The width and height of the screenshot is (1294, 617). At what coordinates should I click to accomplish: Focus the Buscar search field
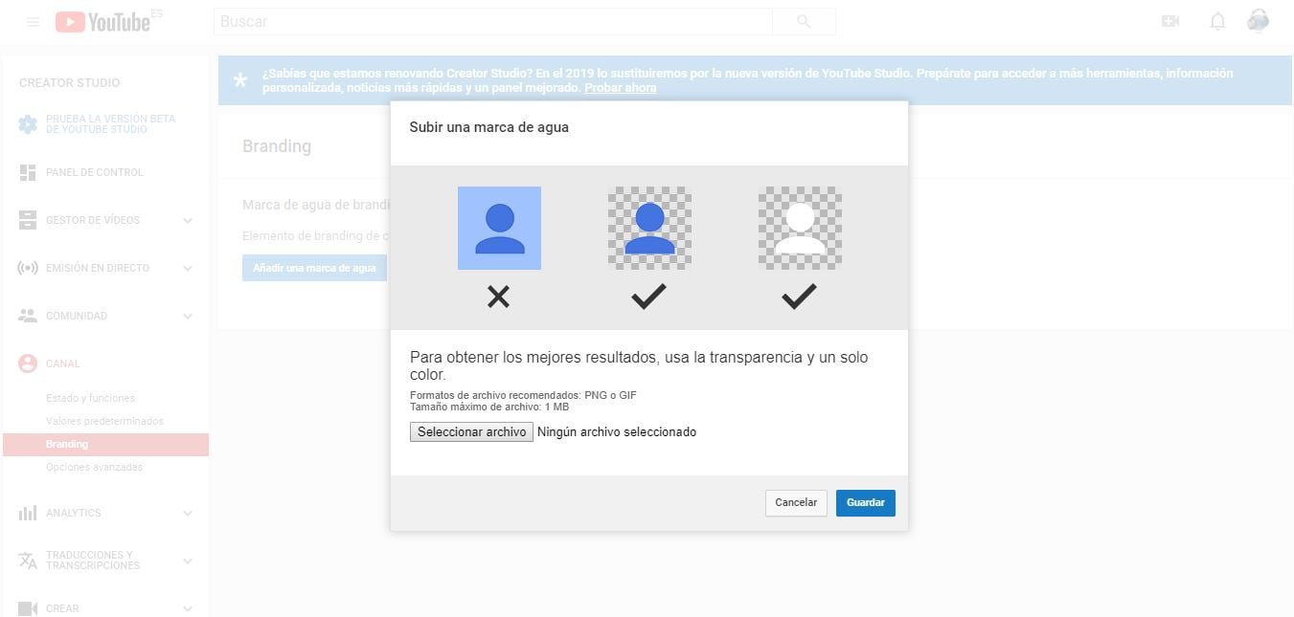point(493,21)
